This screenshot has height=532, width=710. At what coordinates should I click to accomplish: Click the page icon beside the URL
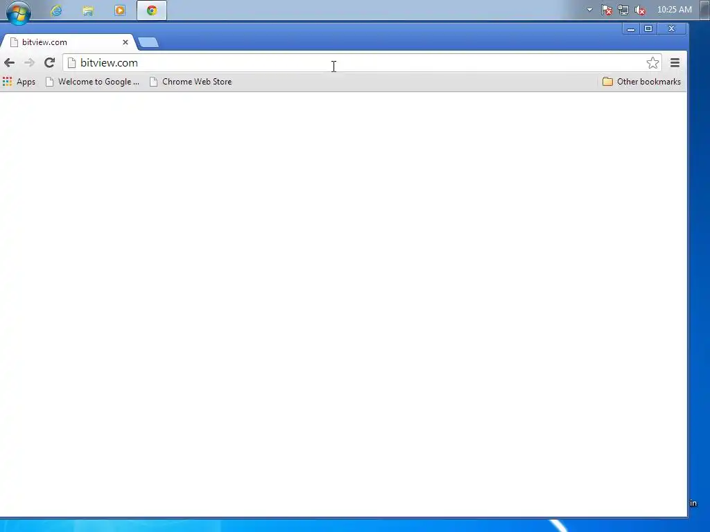tap(71, 63)
